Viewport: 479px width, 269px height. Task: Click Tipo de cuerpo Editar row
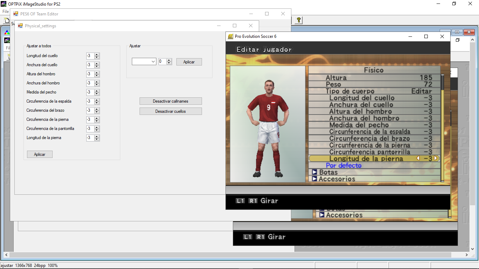pos(375,91)
